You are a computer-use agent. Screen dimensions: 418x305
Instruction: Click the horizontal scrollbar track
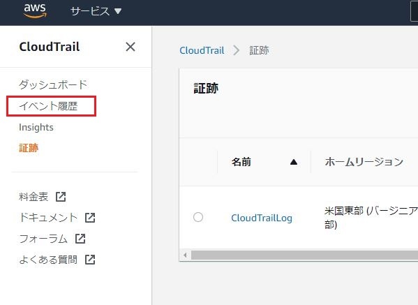304,255
